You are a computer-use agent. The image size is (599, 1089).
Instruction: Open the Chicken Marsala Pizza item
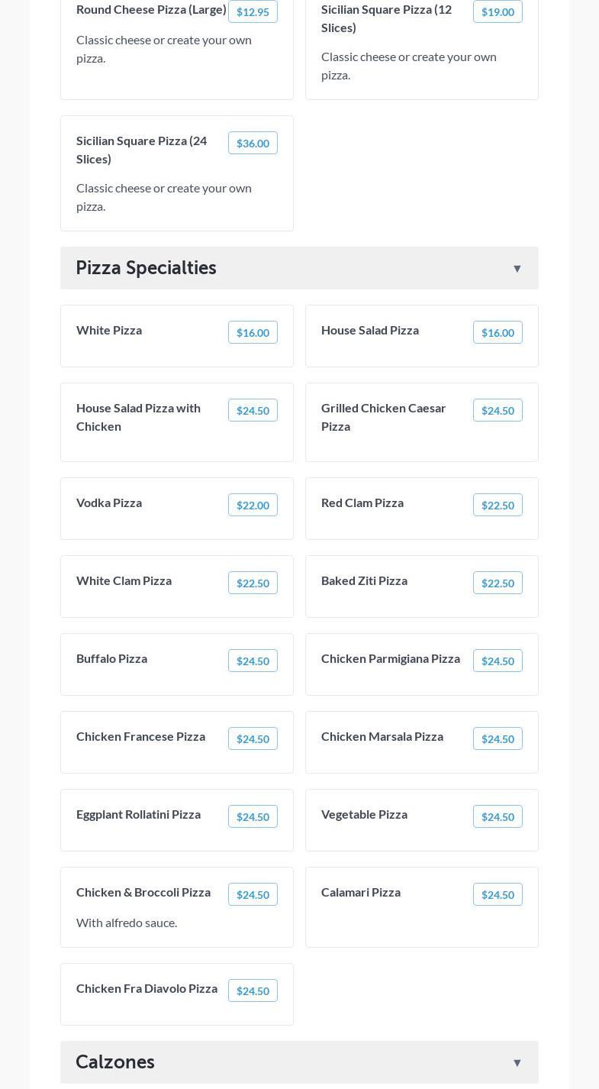(382, 737)
